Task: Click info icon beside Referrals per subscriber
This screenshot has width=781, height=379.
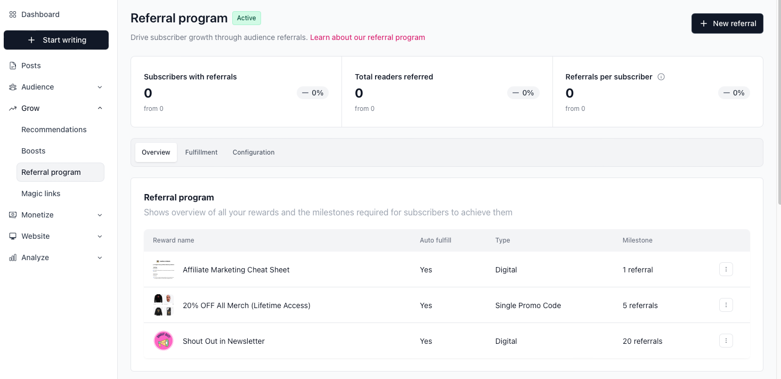Action: tap(661, 77)
